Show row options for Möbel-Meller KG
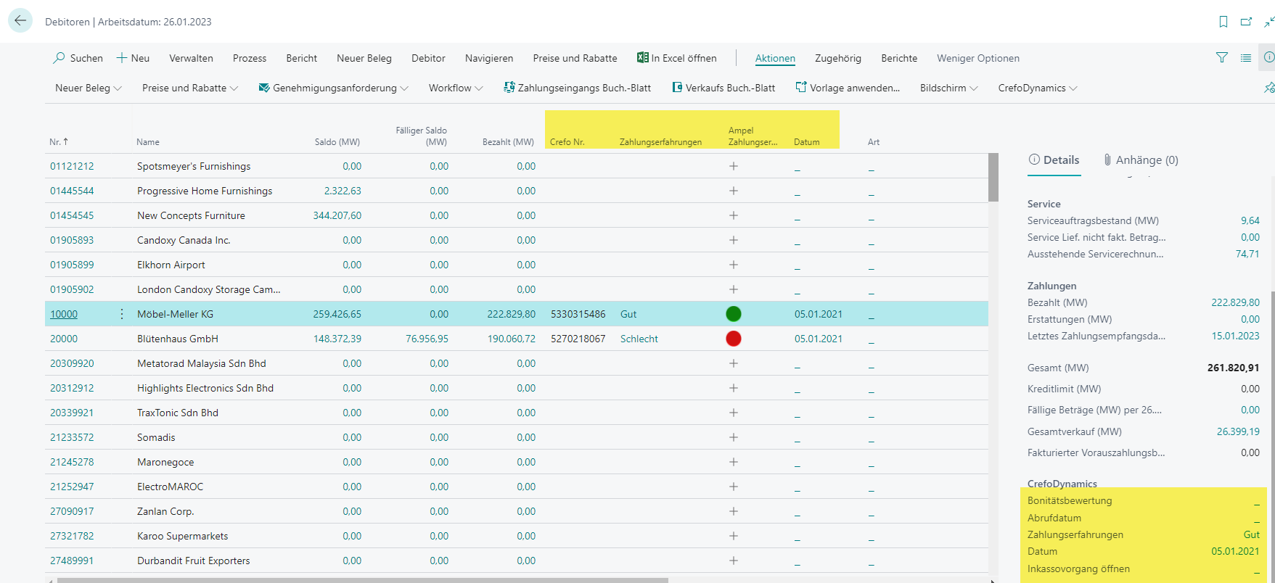This screenshot has width=1275, height=583. (121, 314)
